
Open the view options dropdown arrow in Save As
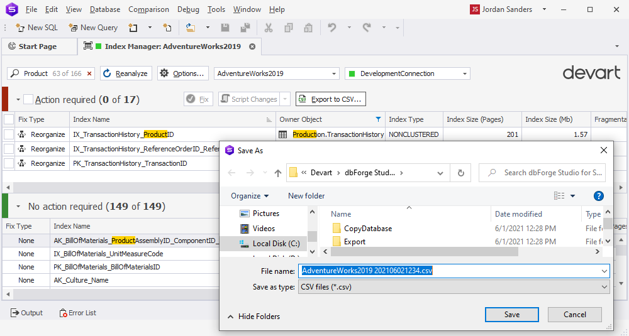pos(573,196)
